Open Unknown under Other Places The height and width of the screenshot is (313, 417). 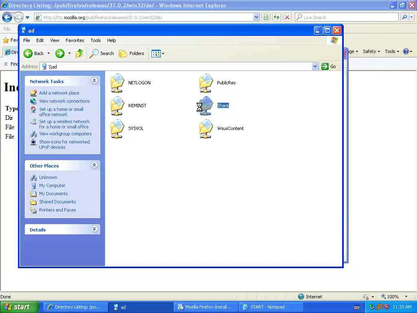(x=48, y=177)
